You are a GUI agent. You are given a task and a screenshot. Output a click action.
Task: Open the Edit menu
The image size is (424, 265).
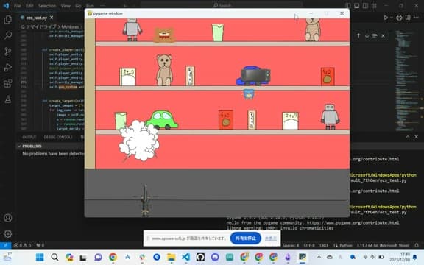[x=29, y=6]
